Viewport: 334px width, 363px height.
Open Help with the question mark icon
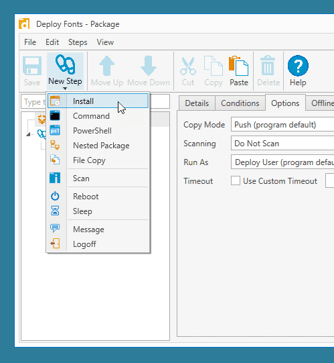click(x=298, y=66)
